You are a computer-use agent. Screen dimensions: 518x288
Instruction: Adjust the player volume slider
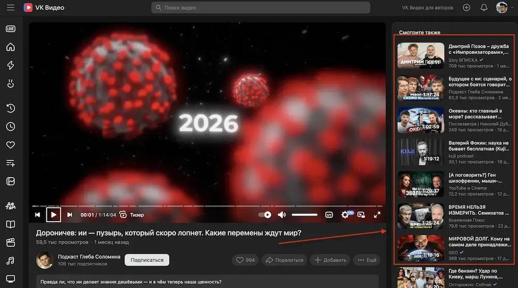point(304,214)
